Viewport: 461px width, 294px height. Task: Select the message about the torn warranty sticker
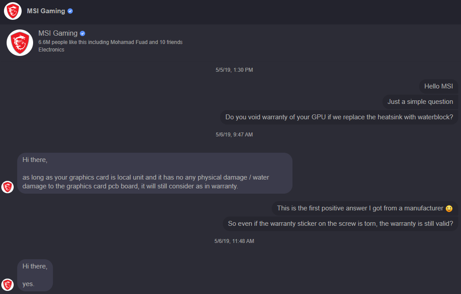coord(340,224)
